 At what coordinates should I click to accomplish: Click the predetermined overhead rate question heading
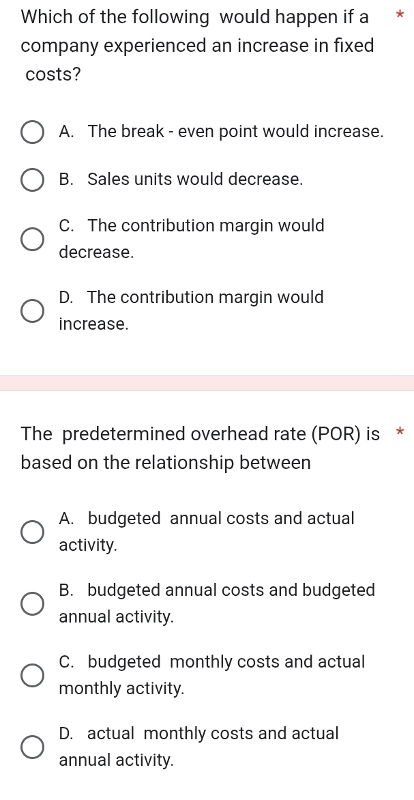point(200,448)
